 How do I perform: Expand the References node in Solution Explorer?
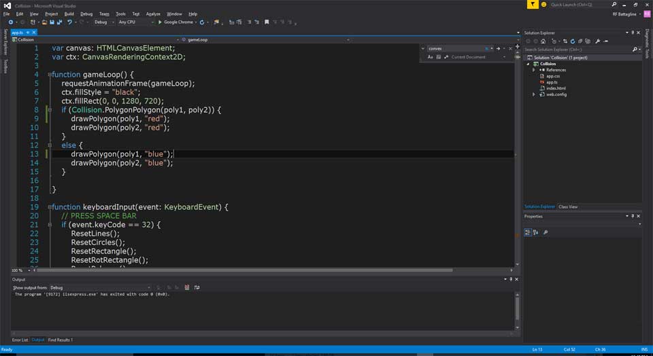534,70
